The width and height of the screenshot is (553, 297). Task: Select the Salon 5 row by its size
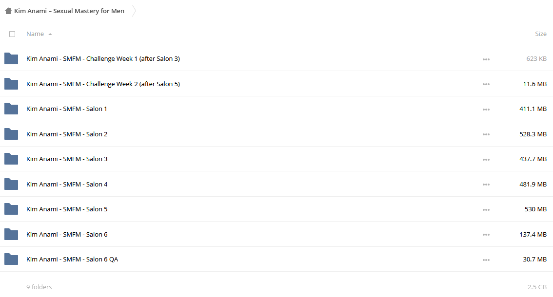tap(535, 209)
